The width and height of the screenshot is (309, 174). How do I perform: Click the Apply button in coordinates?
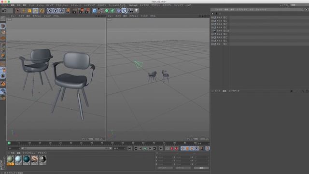[201, 168]
